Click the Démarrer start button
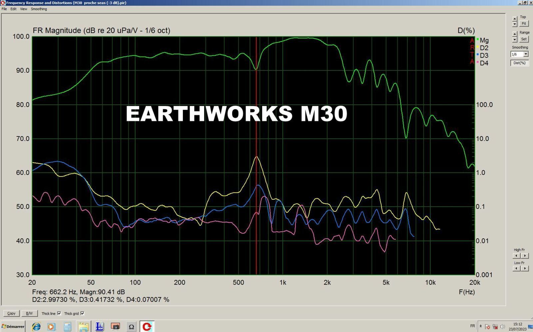 coord(13,326)
